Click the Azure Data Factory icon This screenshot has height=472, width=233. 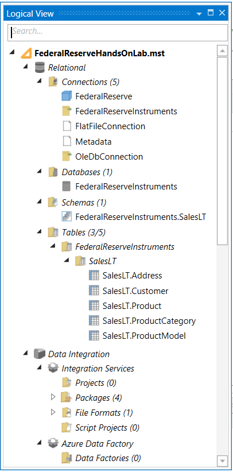click(53, 443)
